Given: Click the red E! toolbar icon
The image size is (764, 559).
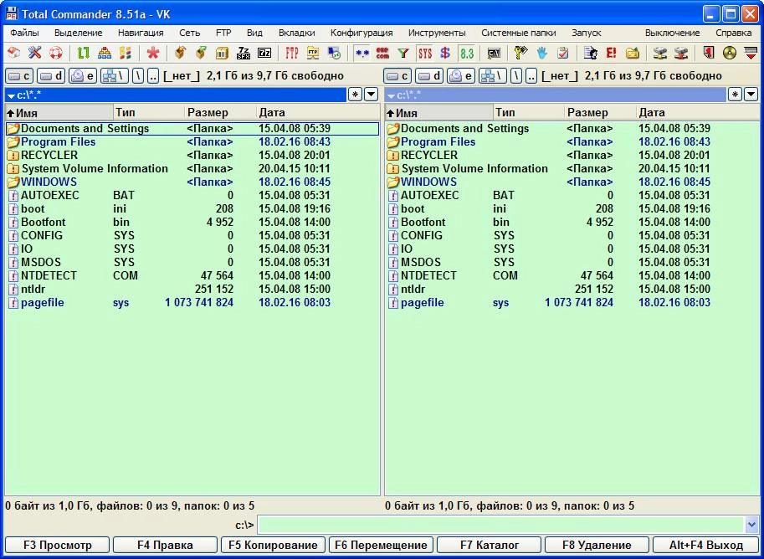Looking at the screenshot, I should [611, 53].
